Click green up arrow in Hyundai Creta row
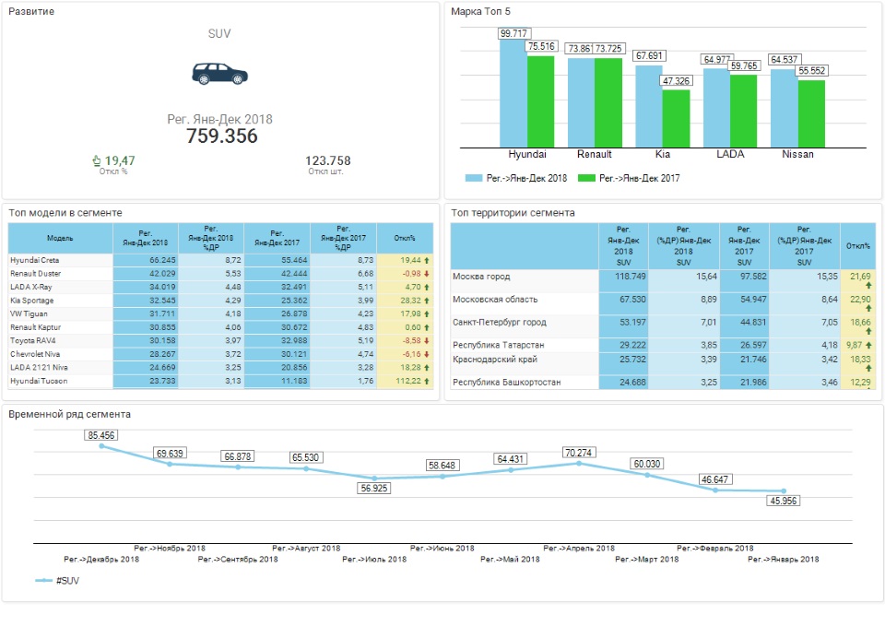 click(x=427, y=261)
